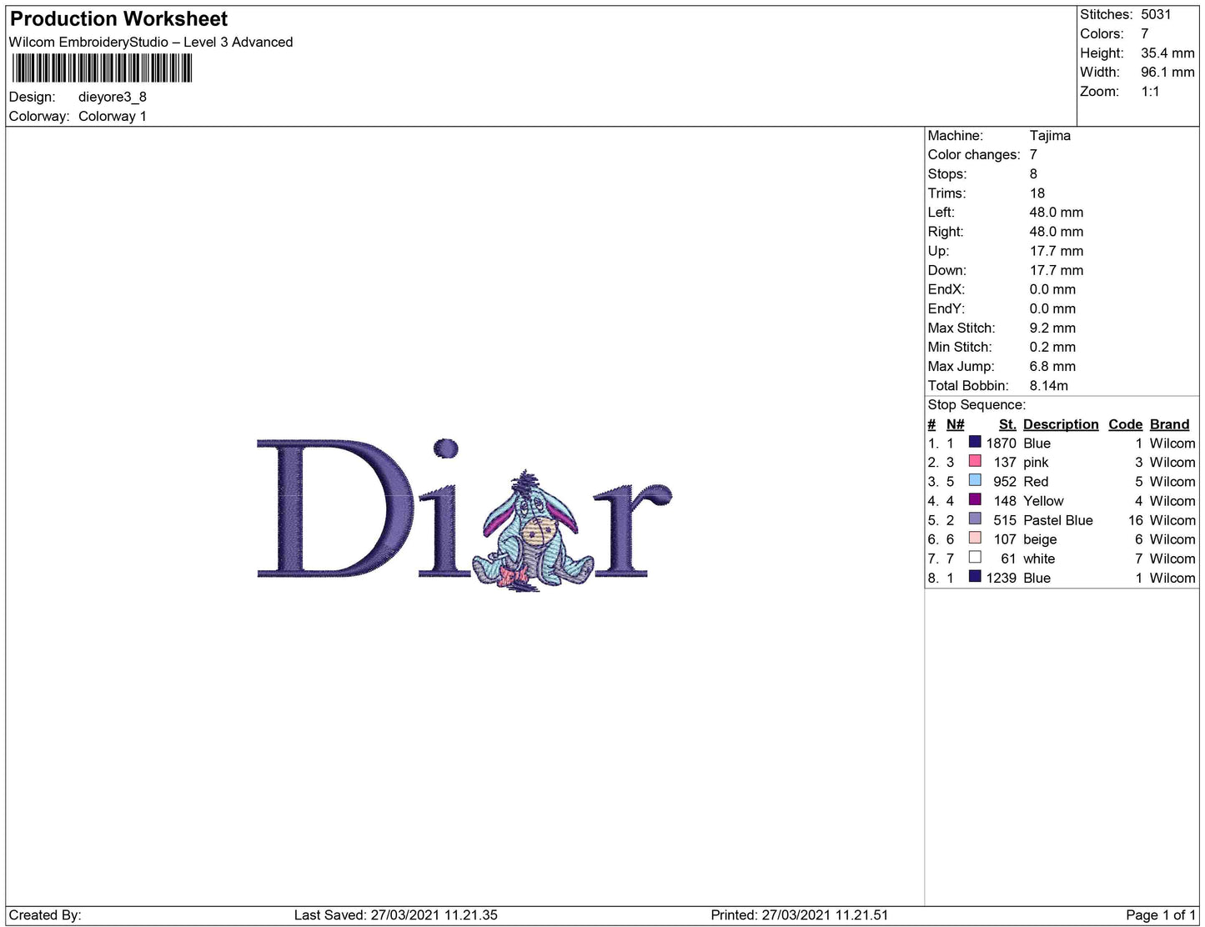This screenshot has height=927, width=1205.
Task: Select the "St." column header
Action: click(1007, 424)
